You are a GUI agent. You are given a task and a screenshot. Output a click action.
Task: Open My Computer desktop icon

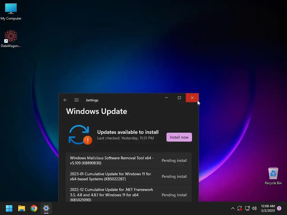point(11,12)
